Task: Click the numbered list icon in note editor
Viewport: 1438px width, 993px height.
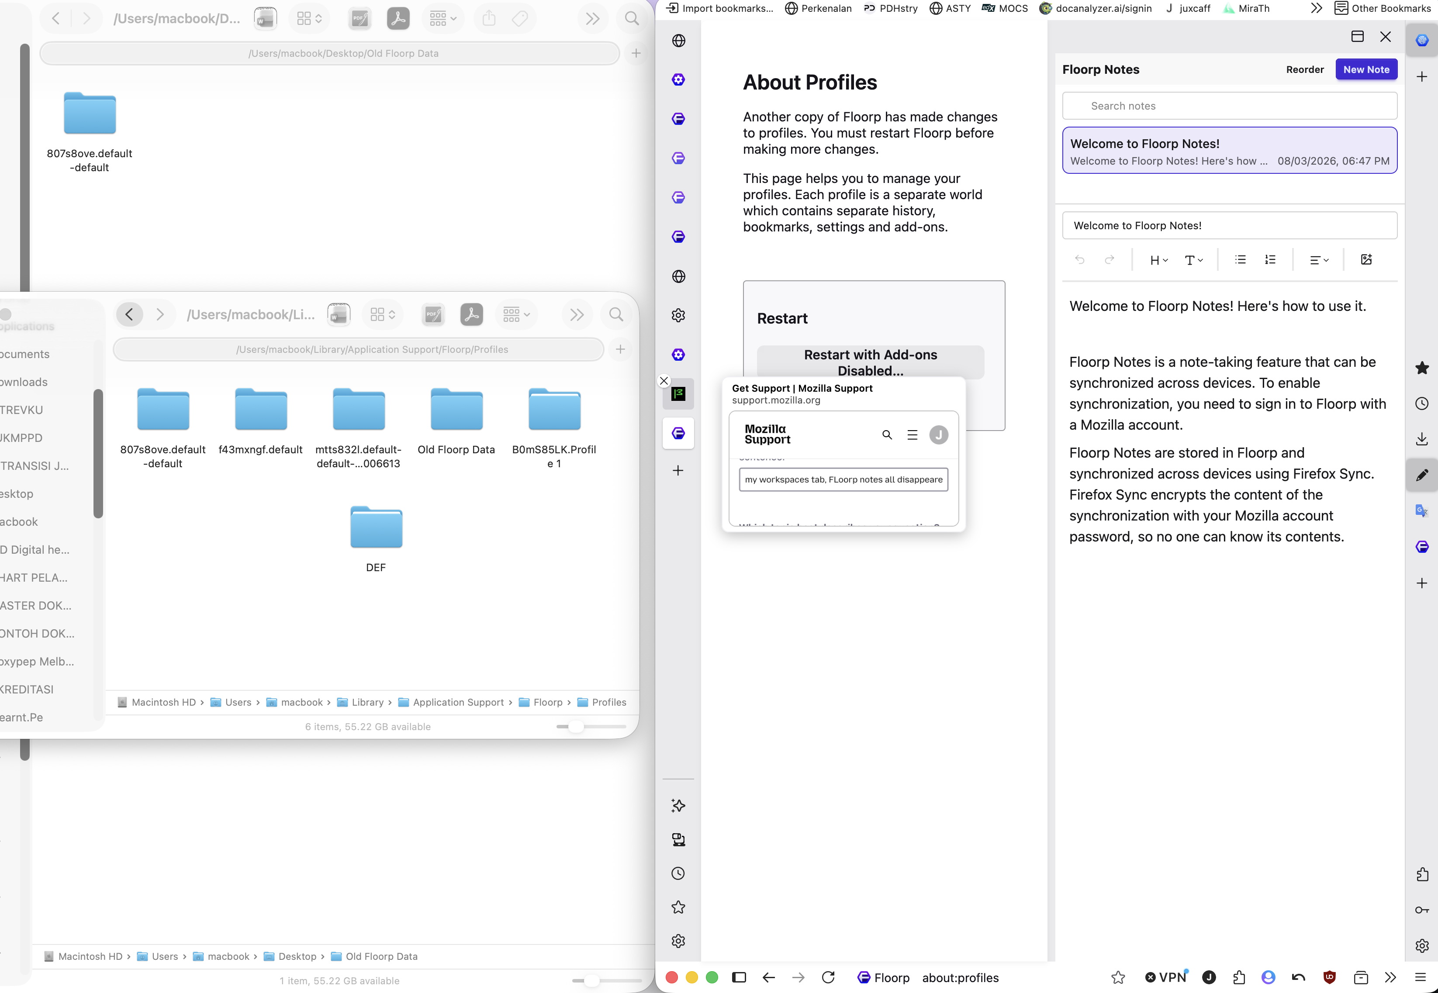Action: (x=1270, y=259)
